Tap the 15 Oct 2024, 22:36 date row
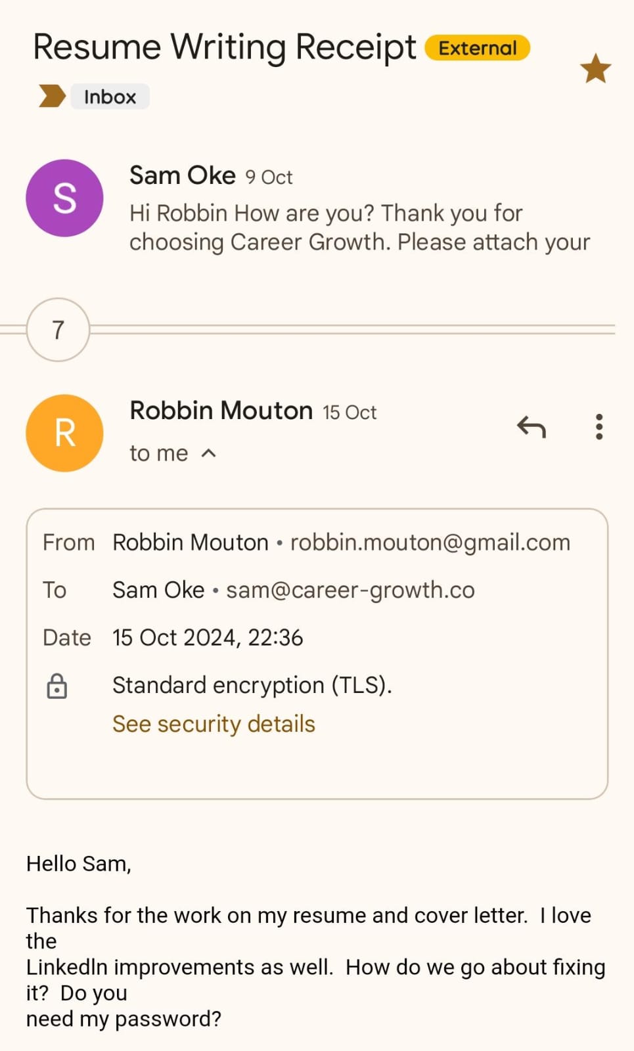 click(x=208, y=637)
